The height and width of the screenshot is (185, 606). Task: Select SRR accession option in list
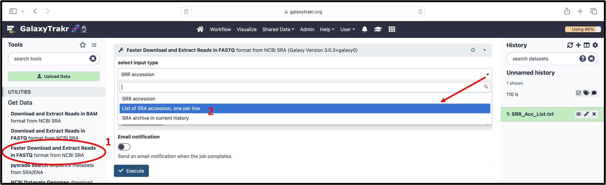click(x=305, y=99)
